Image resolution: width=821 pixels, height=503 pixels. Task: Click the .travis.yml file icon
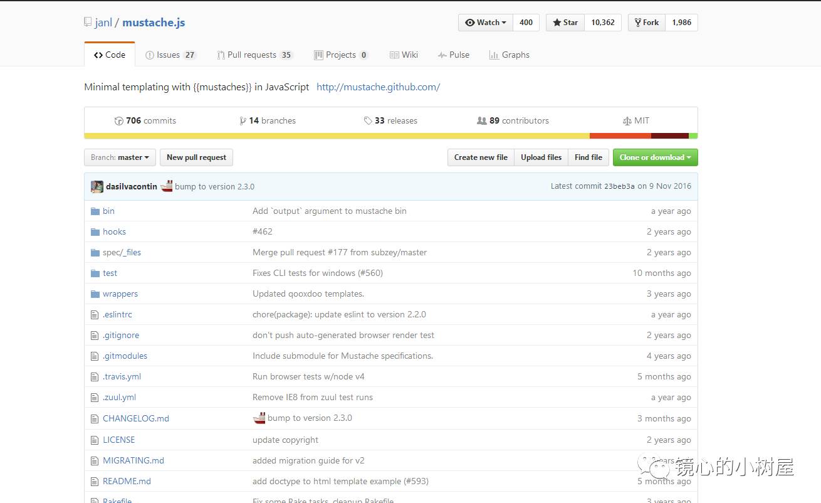95,377
